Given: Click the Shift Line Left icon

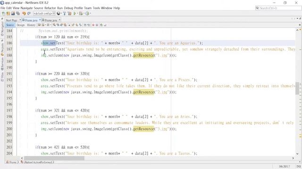Looking at the screenshot, I should click(85, 25).
